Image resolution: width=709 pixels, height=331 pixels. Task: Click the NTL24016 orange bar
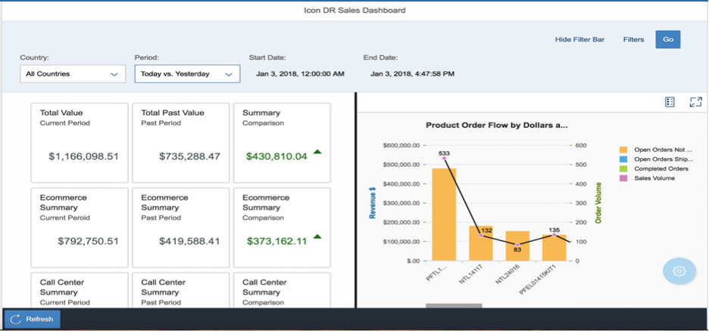click(517, 246)
